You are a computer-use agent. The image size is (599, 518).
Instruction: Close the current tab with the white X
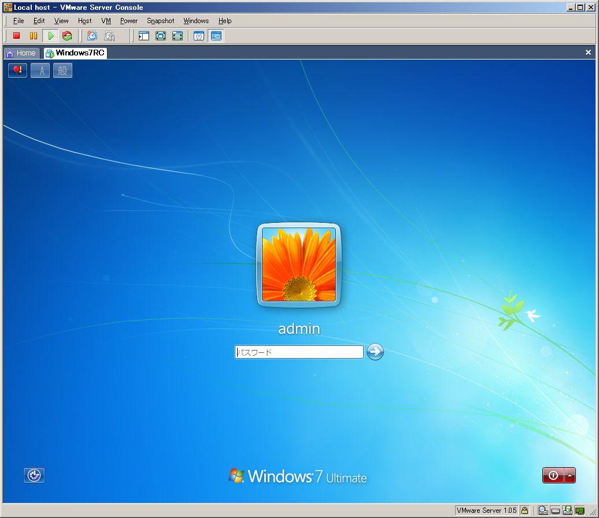[589, 52]
